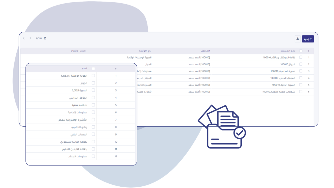Toggle select-all checkbox in رقم المستند header
Viewport: 334px width, 188px height.
[x=301, y=51]
